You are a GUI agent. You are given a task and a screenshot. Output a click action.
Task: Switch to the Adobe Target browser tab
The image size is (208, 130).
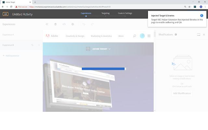(x=16, y=2)
